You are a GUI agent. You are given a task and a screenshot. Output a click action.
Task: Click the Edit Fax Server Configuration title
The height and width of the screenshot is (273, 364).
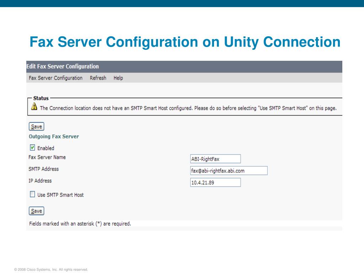(63, 66)
